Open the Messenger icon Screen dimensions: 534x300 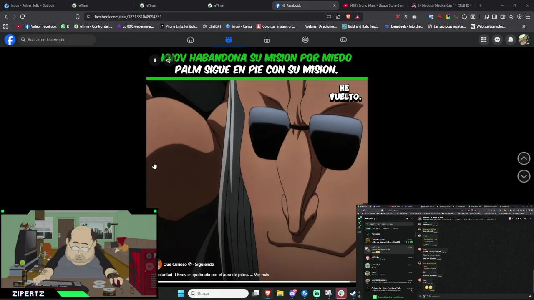497,40
